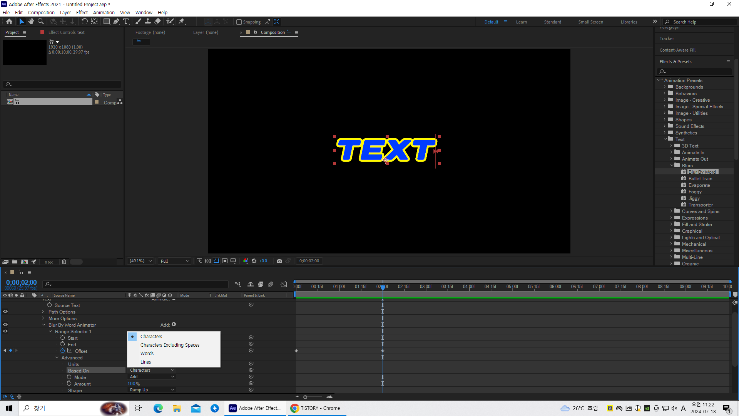The height and width of the screenshot is (416, 739).
Task: Select the Brush tool
Action: point(138,22)
